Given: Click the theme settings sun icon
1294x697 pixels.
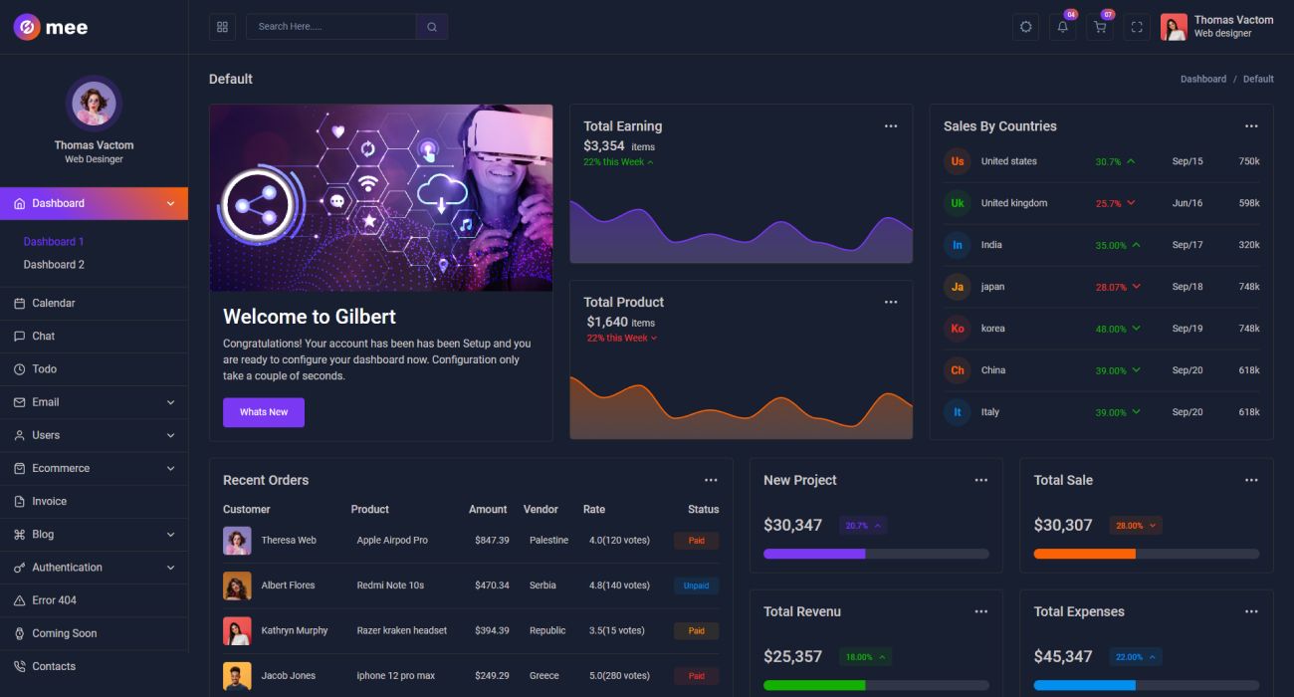Looking at the screenshot, I should pos(1026,27).
